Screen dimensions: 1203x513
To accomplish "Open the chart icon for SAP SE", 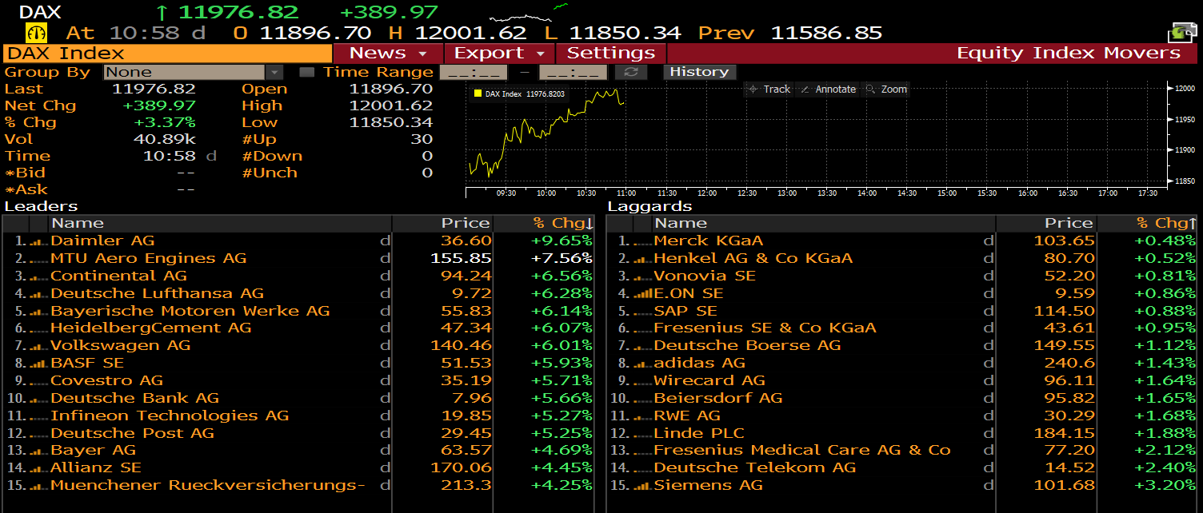I will tap(643, 312).
